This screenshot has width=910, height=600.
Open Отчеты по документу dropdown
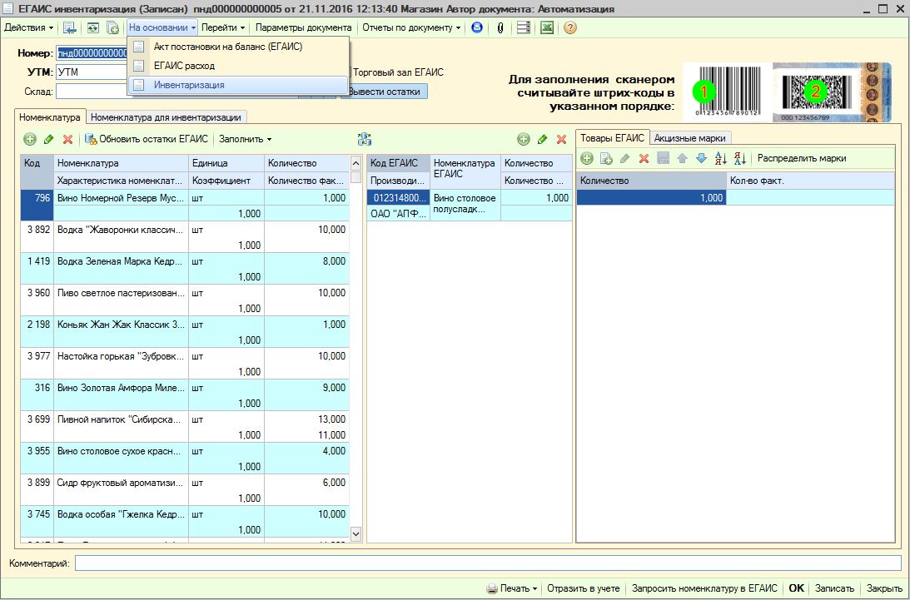pos(411,27)
